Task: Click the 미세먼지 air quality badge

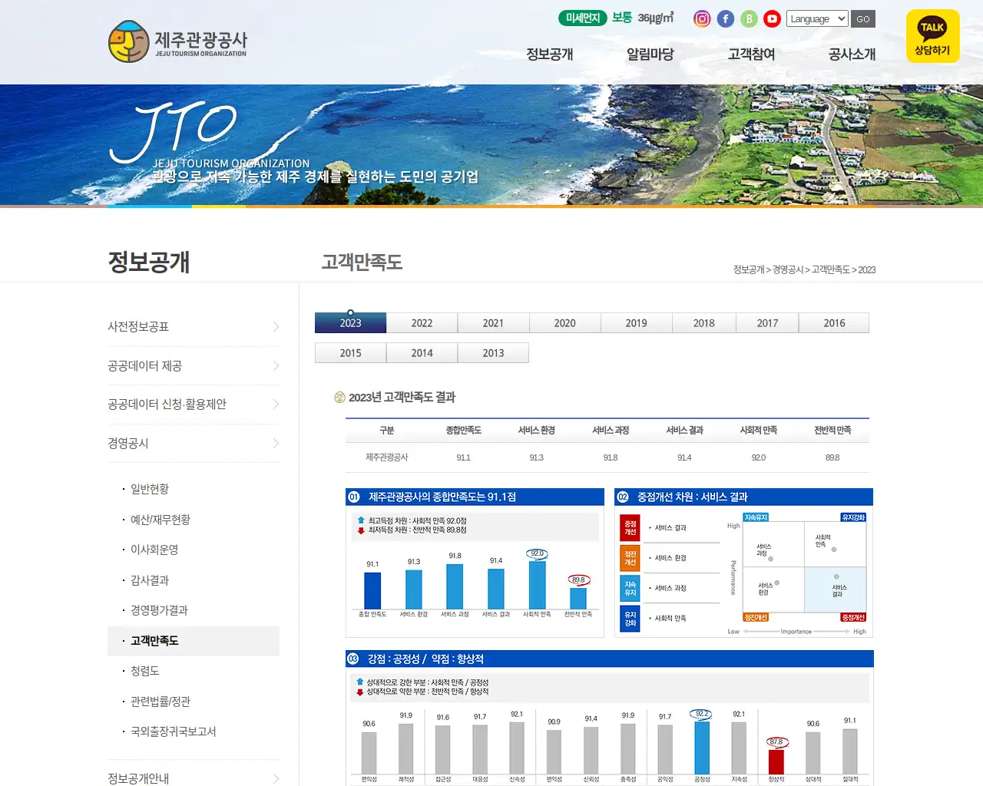Action: (x=581, y=18)
